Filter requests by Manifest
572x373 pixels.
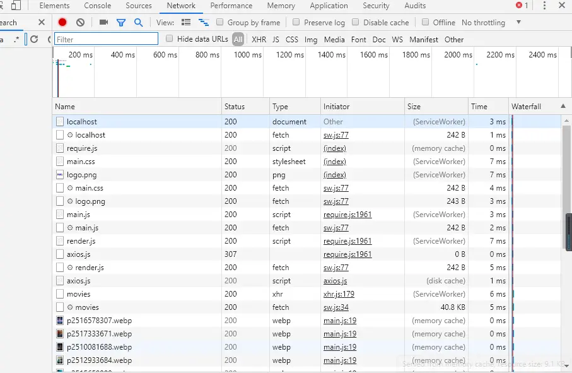click(424, 39)
